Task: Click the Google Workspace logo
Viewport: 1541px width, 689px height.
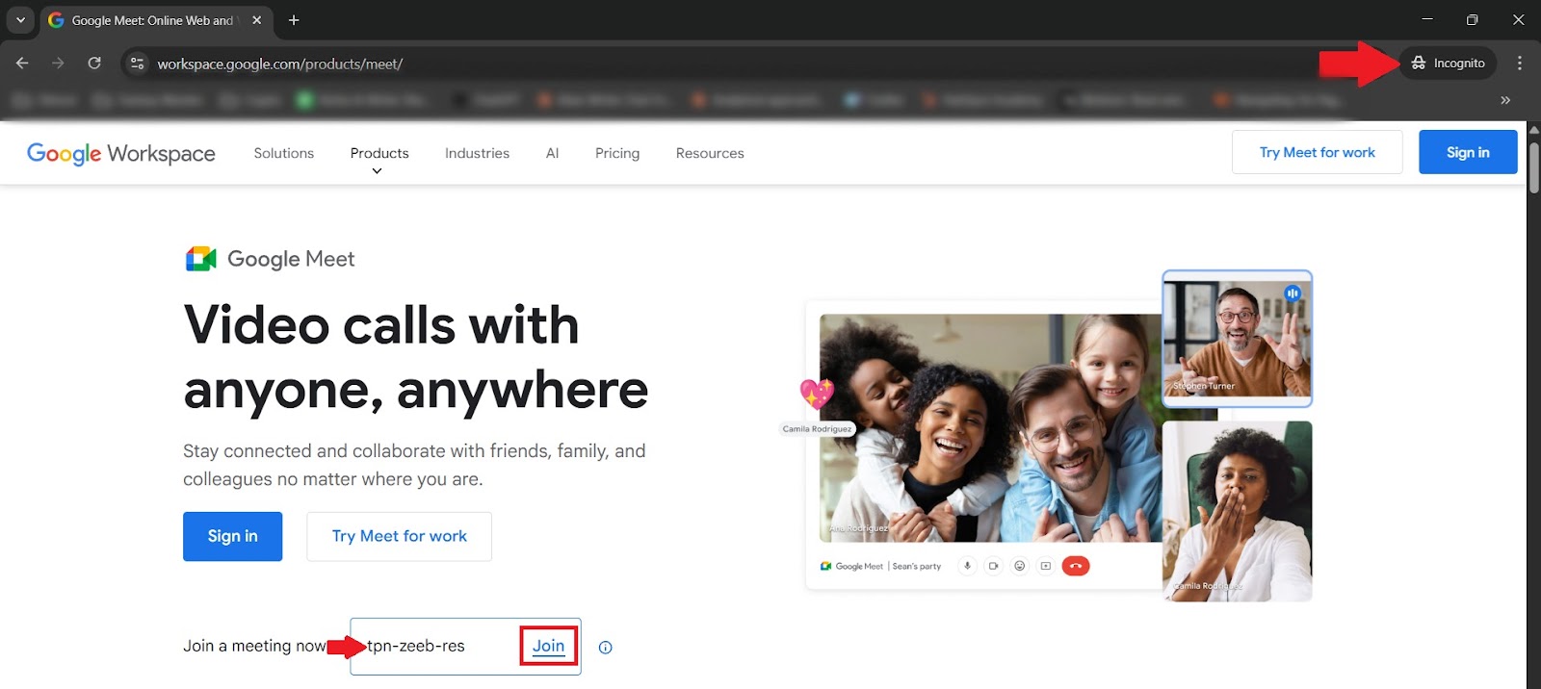Action: [x=121, y=153]
